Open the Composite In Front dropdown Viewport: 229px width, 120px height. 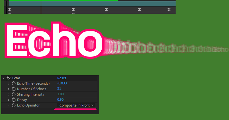point(76,105)
